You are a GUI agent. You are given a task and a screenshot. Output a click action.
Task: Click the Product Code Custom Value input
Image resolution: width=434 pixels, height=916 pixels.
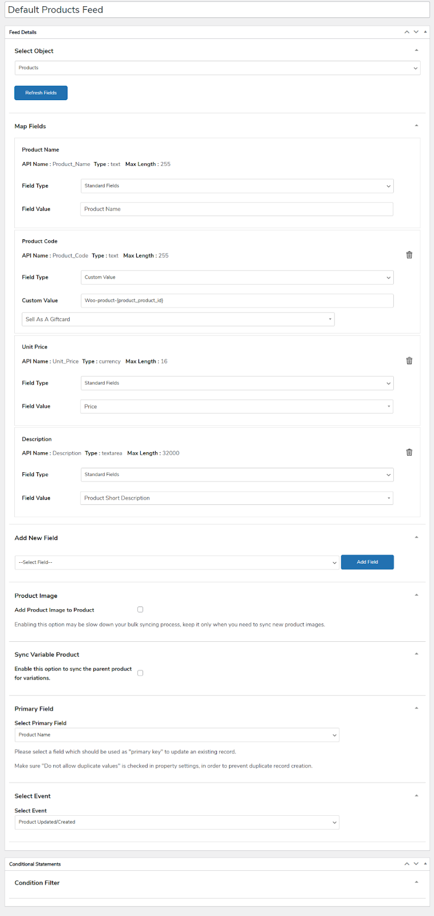click(237, 301)
